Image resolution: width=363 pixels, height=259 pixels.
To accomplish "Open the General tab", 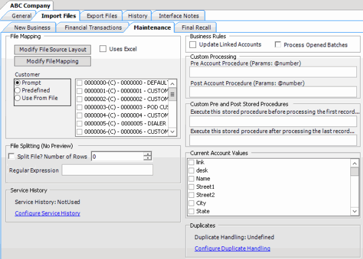I will point(21,16).
